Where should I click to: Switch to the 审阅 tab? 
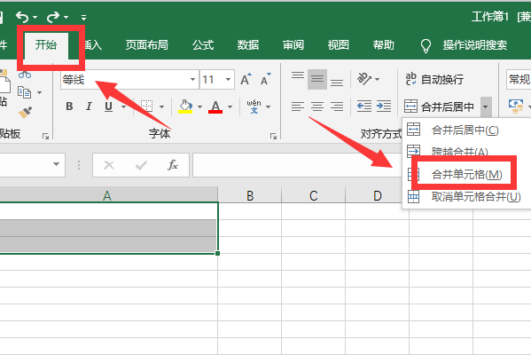[293, 44]
